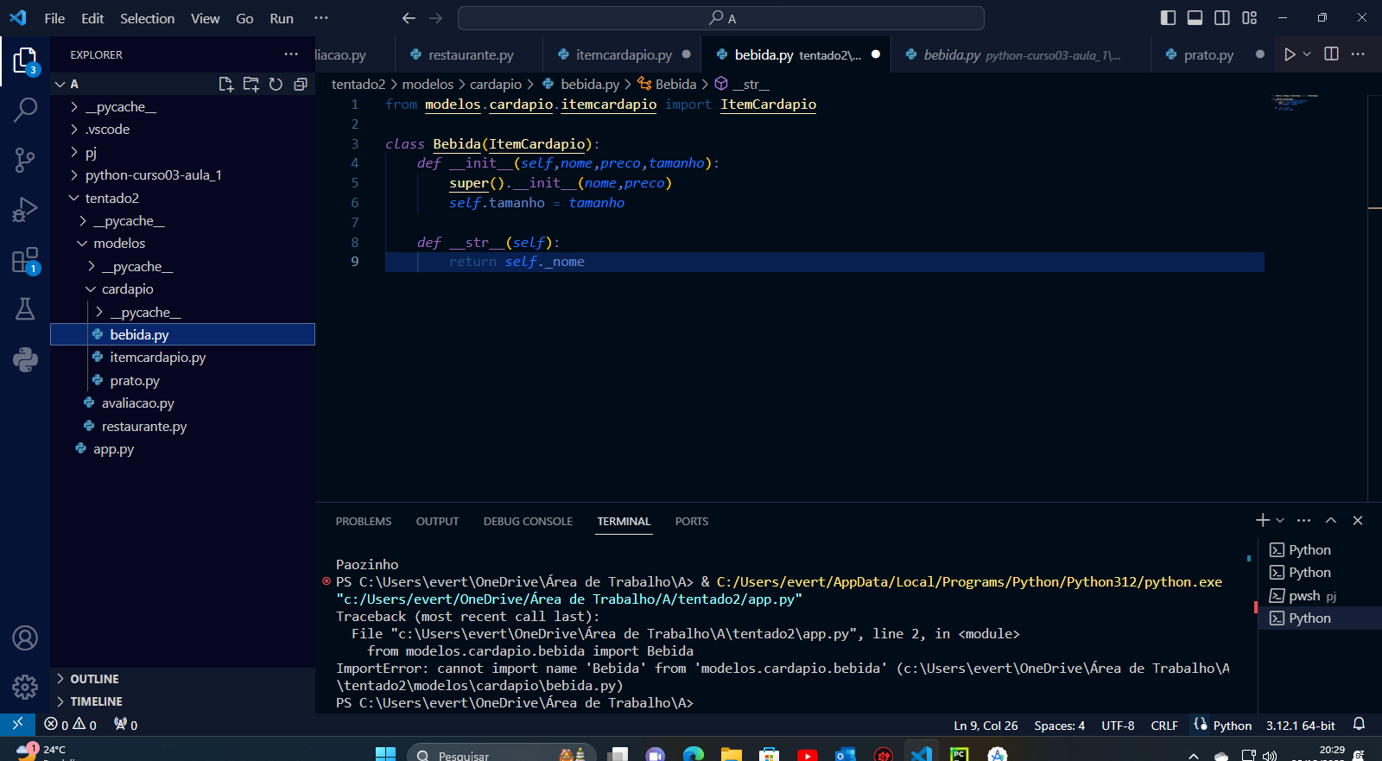Viewport: 1382px width, 761px height.
Task: Open new terminal profile dropdown arrow
Action: tap(1280, 520)
